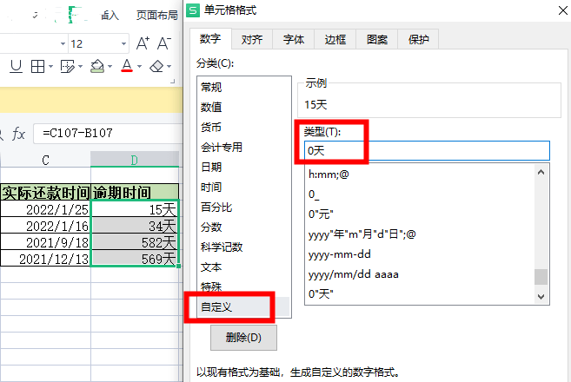
Task: Click the 类型 input field with 0天
Action: (x=427, y=150)
